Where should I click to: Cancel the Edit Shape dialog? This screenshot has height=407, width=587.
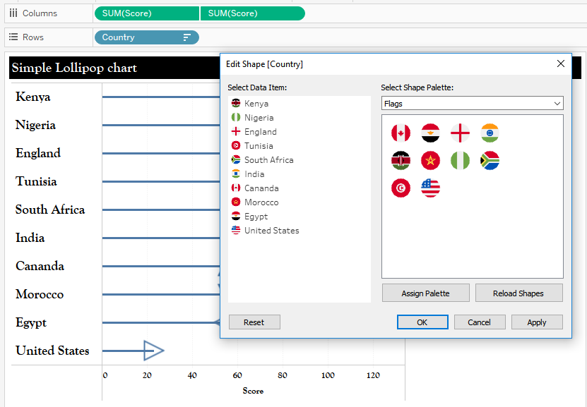pyautogui.click(x=480, y=322)
